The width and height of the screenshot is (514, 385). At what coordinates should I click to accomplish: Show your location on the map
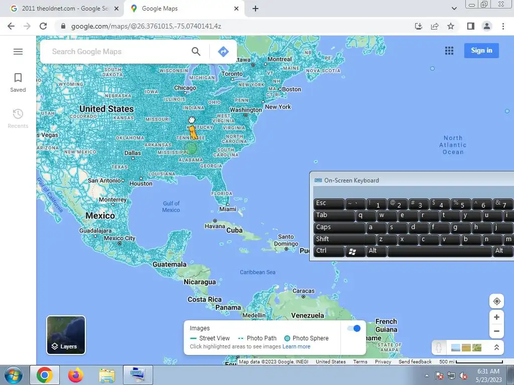pyautogui.click(x=496, y=301)
